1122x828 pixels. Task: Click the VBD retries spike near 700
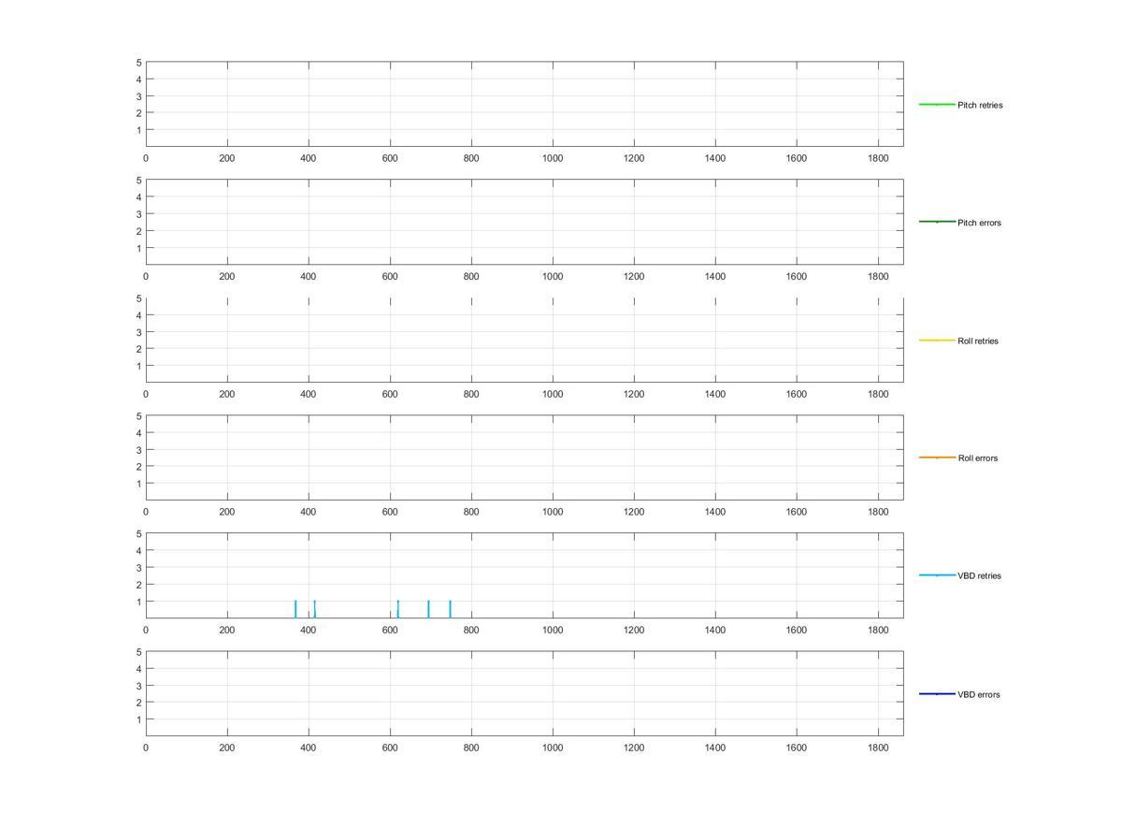pyautogui.click(x=428, y=609)
